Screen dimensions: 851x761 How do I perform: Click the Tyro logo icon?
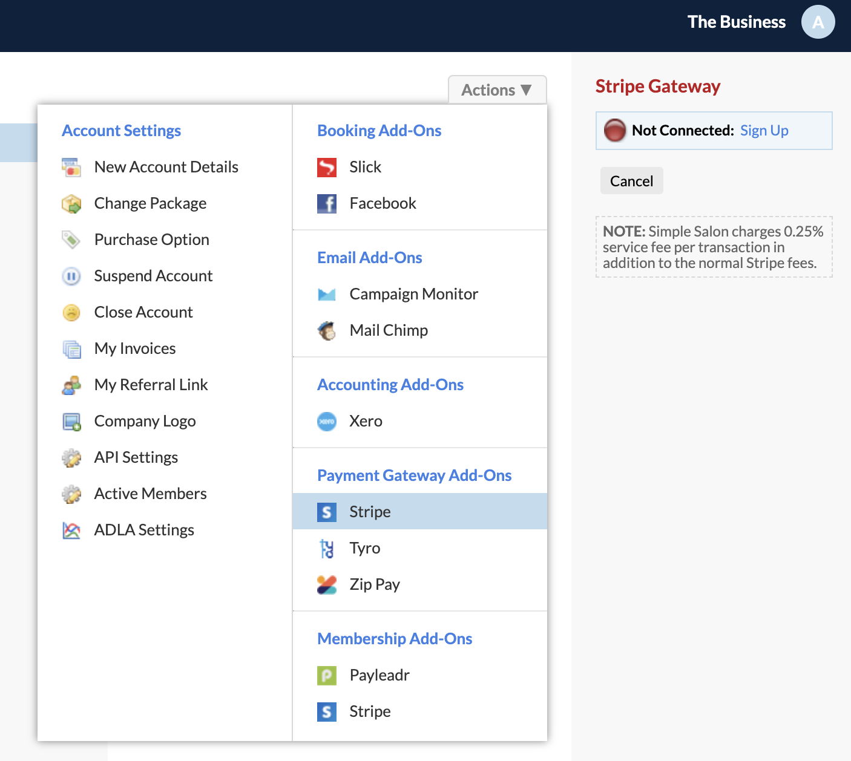(x=327, y=548)
